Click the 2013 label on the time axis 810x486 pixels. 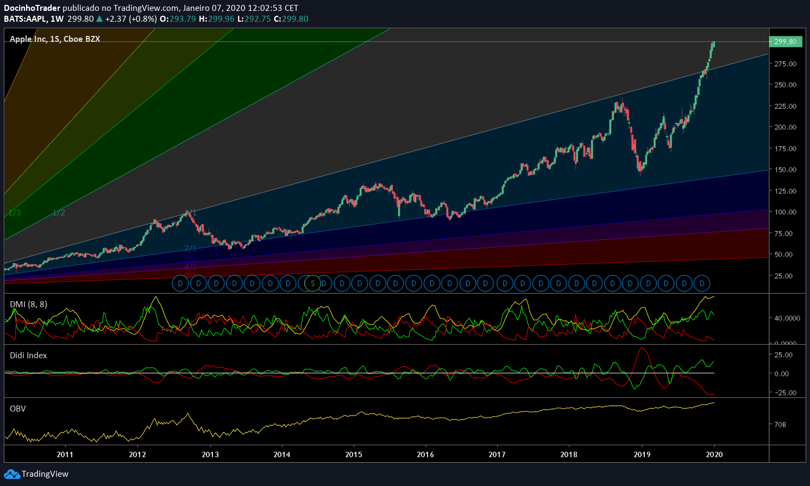coord(210,454)
